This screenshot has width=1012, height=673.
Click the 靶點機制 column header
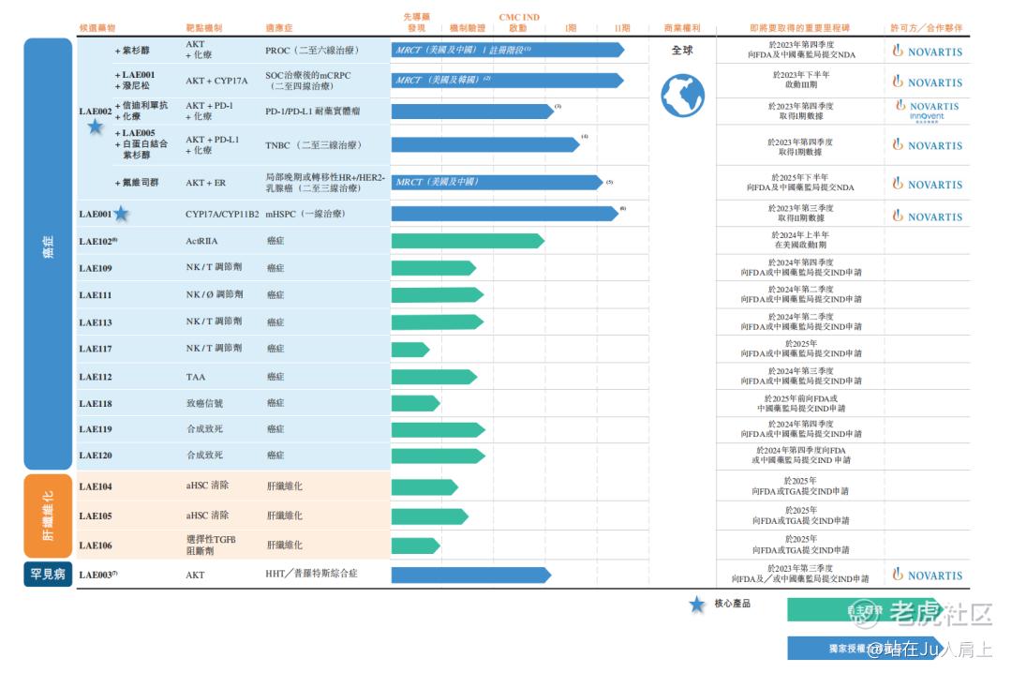[204, 28]
